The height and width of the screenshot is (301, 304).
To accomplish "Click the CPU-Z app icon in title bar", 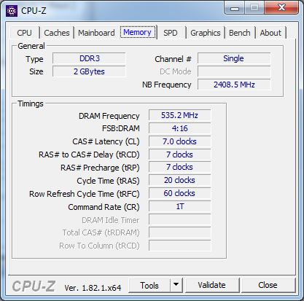I will click(x=12, y=11).
